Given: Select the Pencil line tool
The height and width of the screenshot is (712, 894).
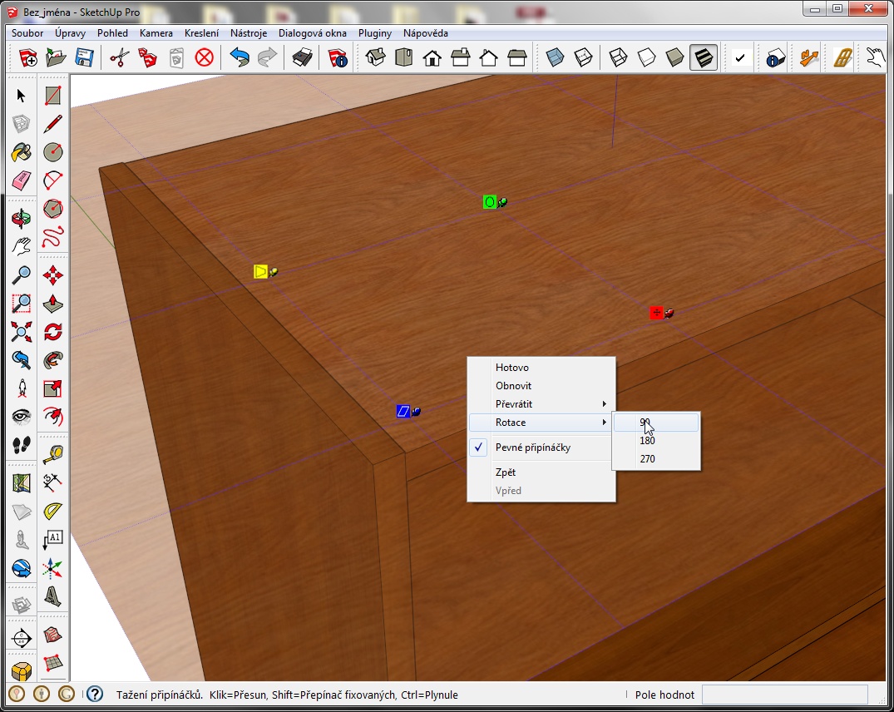Looking at the screenshot, I should pyautogui.click(x=53, y=124).
